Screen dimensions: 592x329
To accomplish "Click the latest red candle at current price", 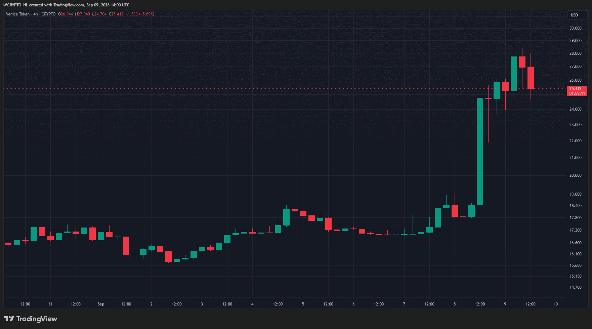I will 531,78.
